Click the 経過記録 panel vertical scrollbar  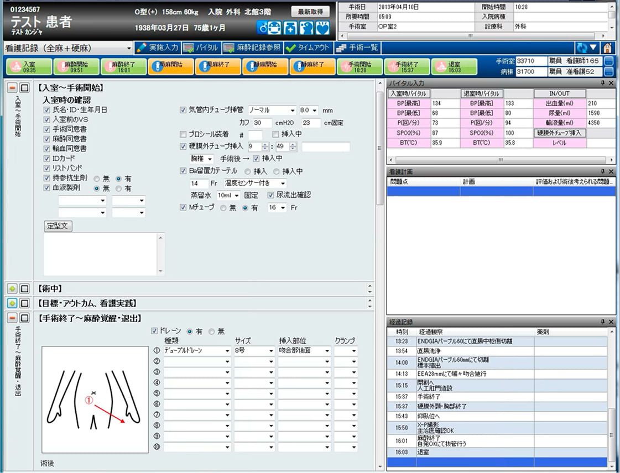(611, 398)
